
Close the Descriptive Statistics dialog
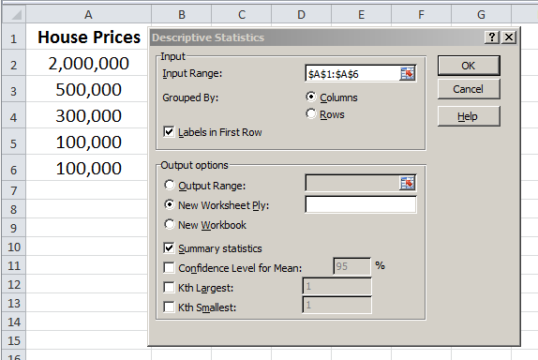tap(509, 37)
